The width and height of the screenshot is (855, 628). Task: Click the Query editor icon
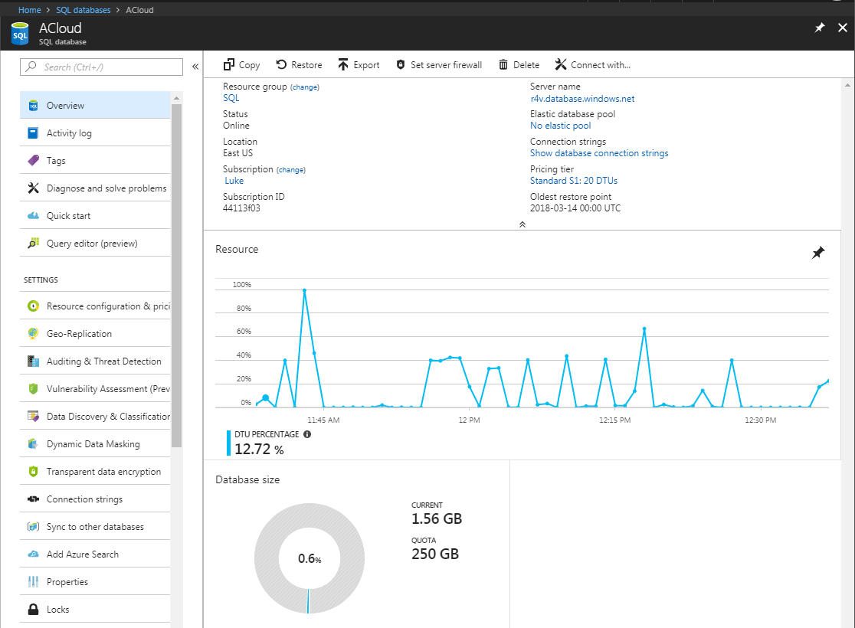pos(33,243)
